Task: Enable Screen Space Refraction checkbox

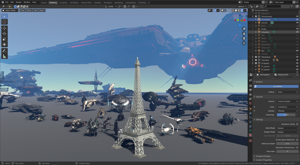Action: click(x=297, y=140)
